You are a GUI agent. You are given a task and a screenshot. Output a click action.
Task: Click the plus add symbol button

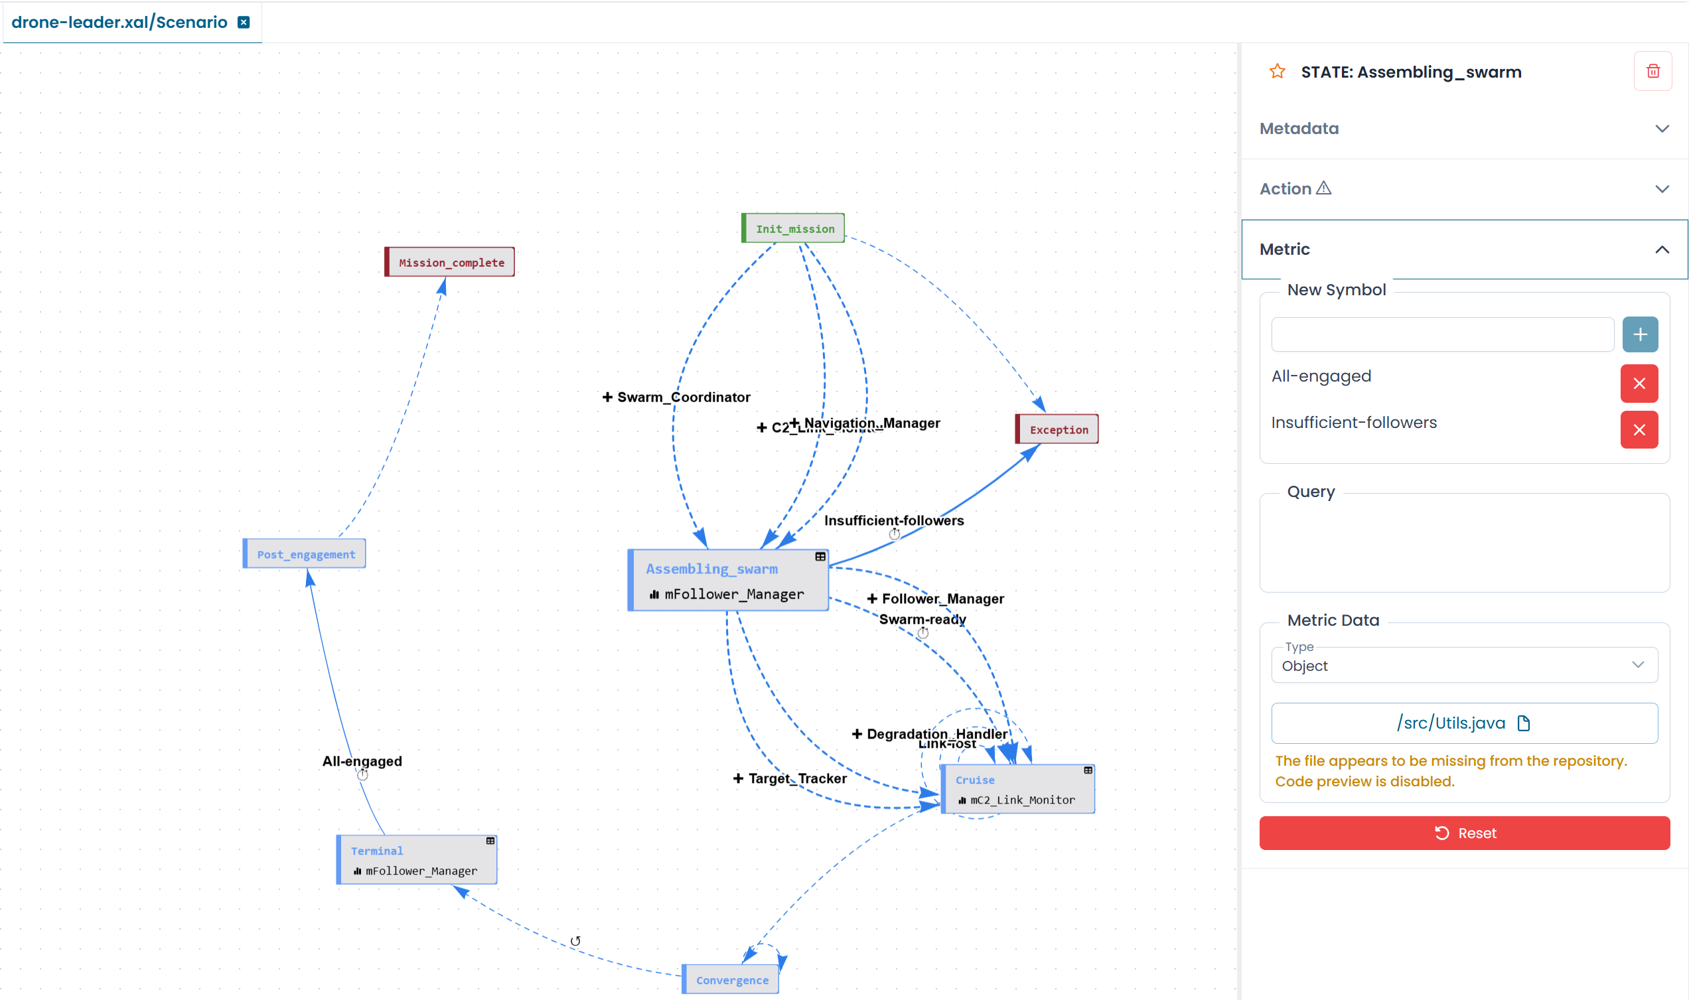coord(1639,334)
